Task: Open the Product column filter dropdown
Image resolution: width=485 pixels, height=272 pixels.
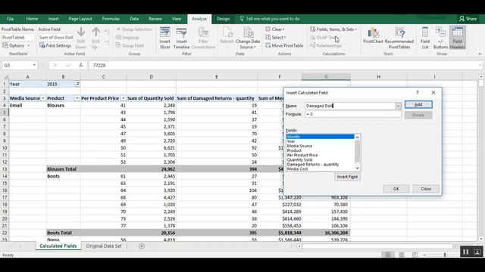Action: pos(77,98)
